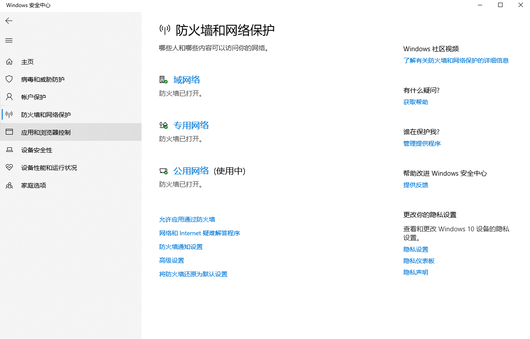Open 公用网络 firewall settings
530x339 pixels.
pos(191,171)
